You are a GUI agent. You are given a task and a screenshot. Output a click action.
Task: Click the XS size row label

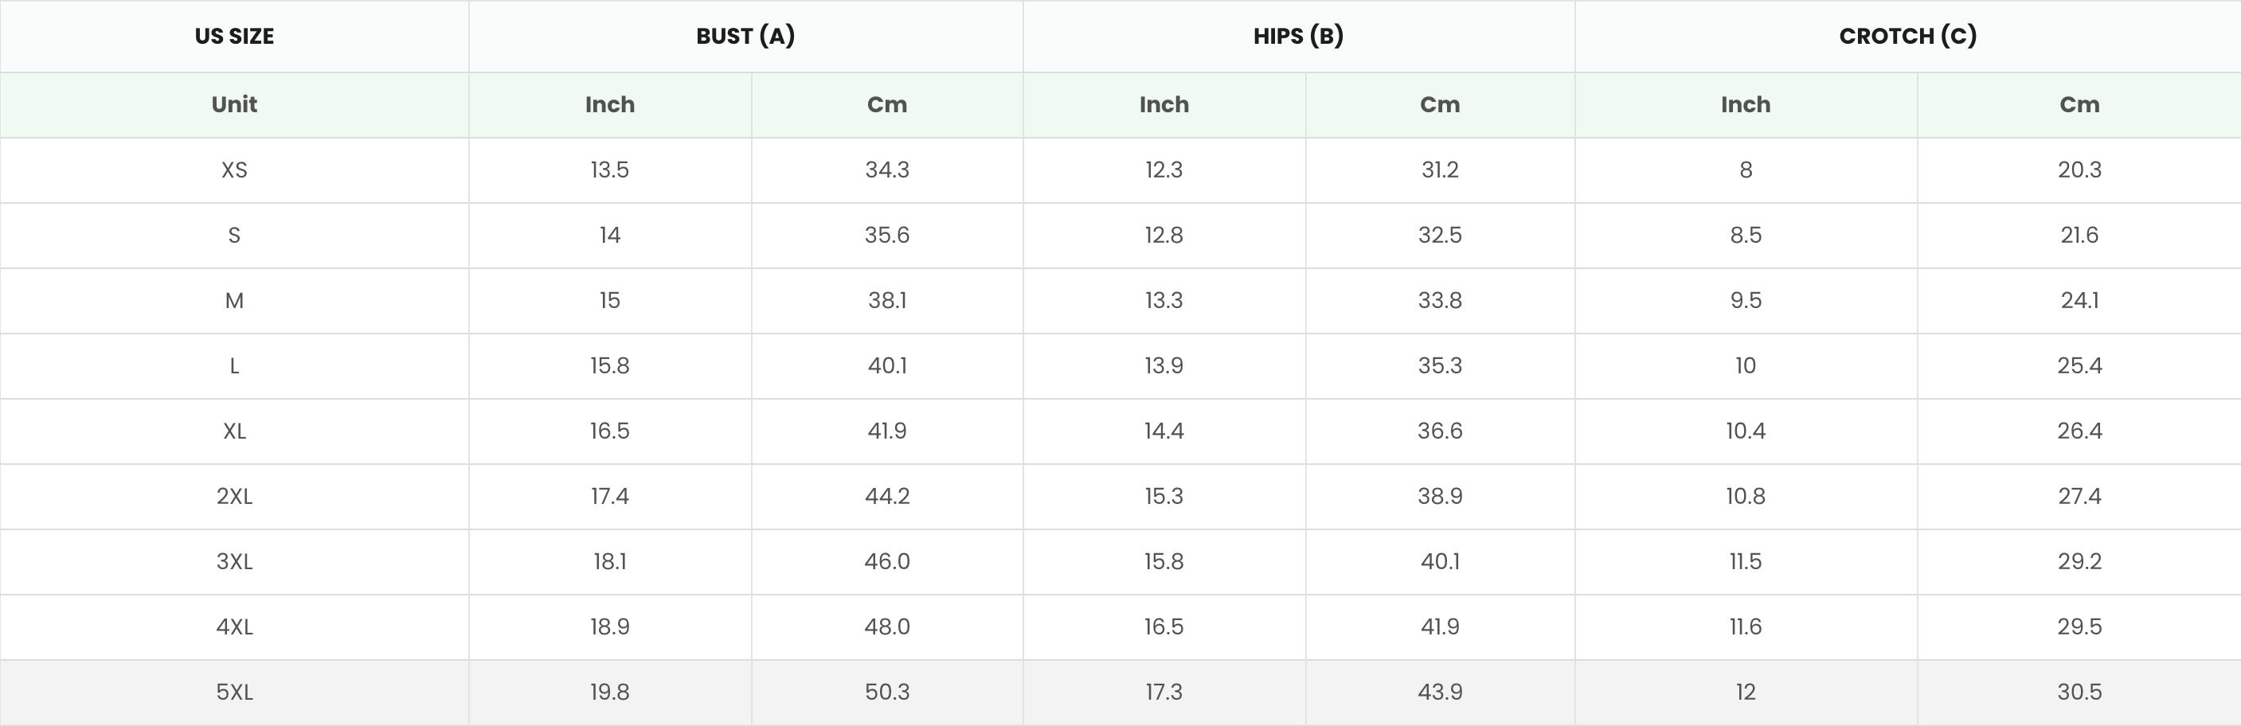coord(234,170)
